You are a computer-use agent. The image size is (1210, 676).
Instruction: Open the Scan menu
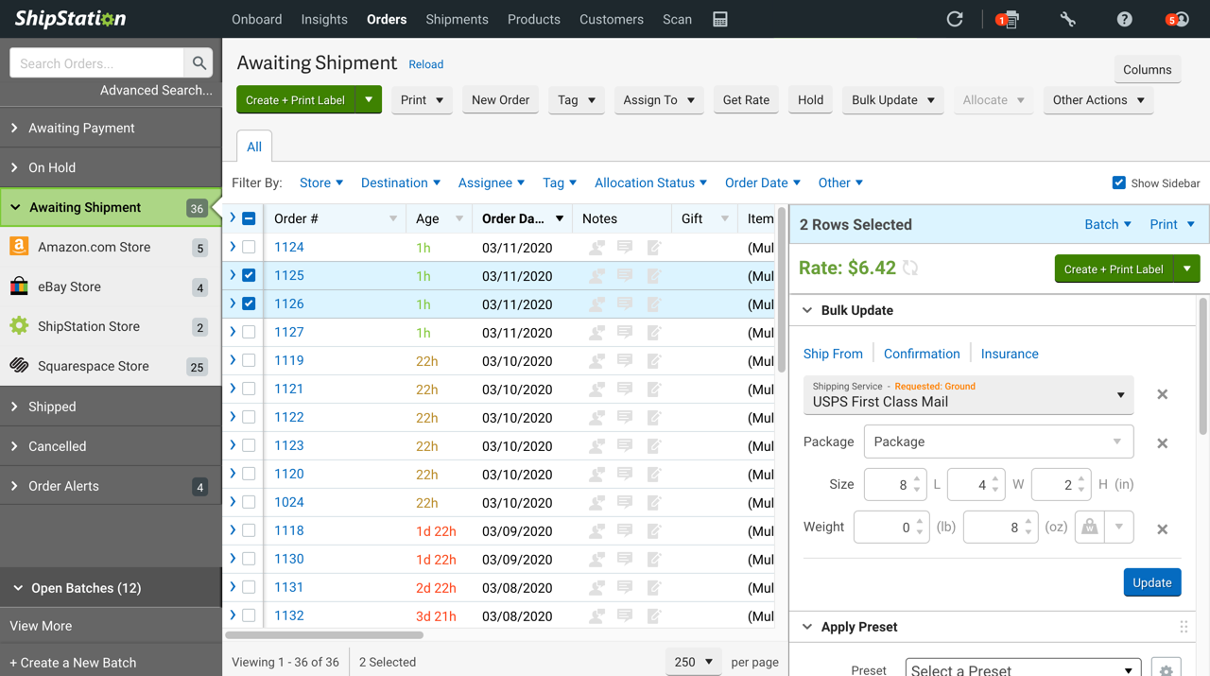pos(677,19)
